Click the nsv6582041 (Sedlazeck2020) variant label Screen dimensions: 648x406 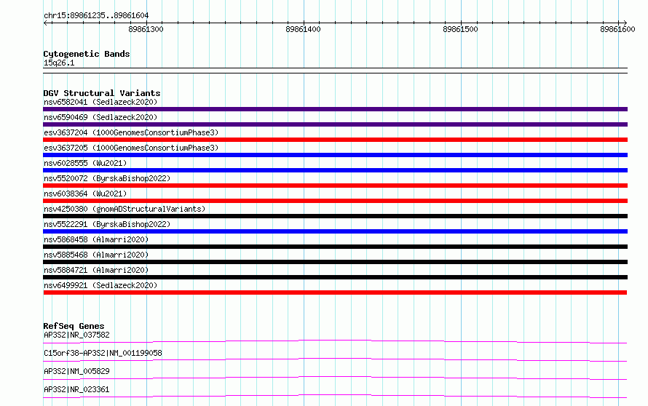coord(100,102)
